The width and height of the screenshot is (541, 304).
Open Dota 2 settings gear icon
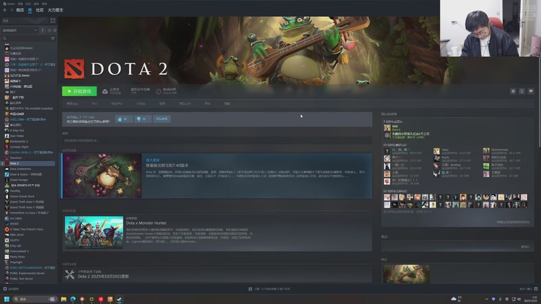[x=513, y=91]
